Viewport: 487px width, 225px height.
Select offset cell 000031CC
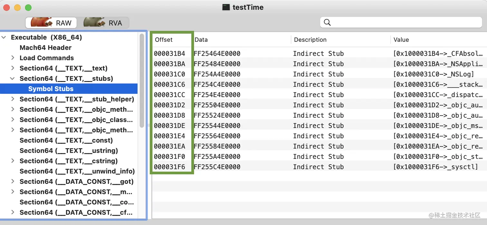[169, 94]
